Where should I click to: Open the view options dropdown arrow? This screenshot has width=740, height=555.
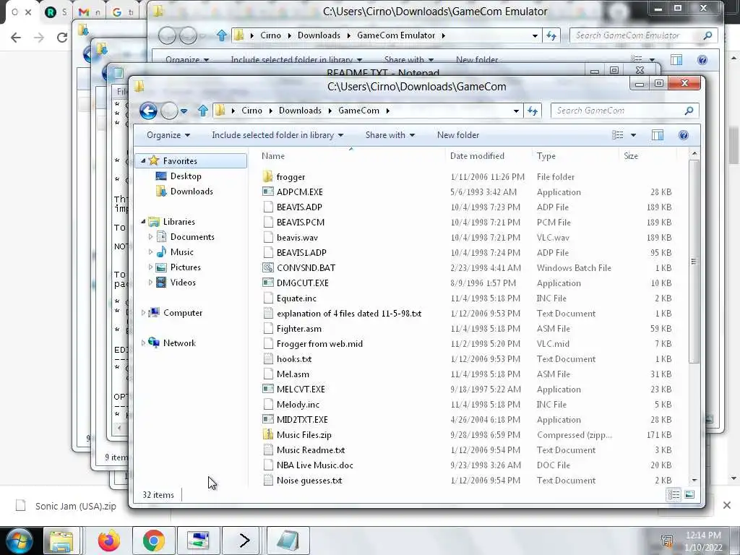(633, 135)
